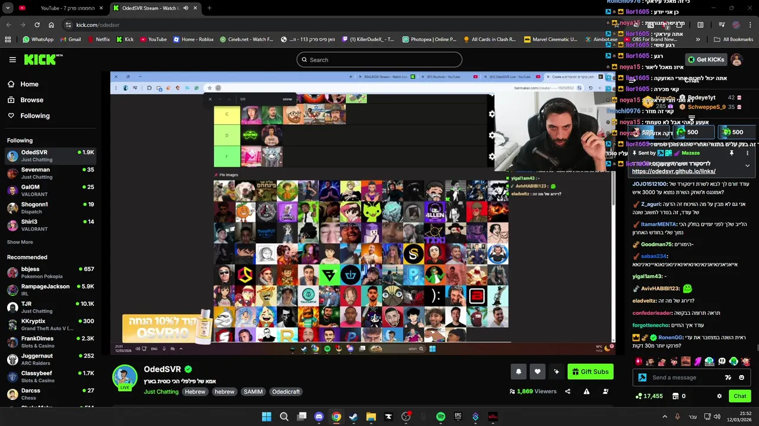This screenshot has width=759, height=426.
Task: Click the user icon right of report
Action: click(605, 391)
